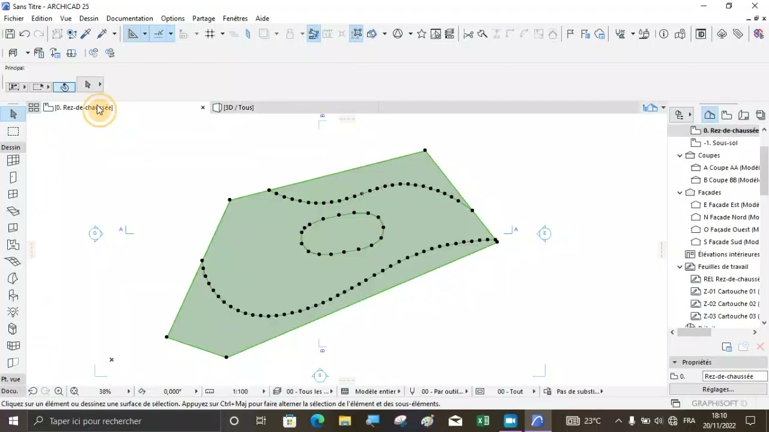Select the syringe inject parameters tool
Image resolution: width=769 pixels, height=432 pixels.
(x=102, y=34)
